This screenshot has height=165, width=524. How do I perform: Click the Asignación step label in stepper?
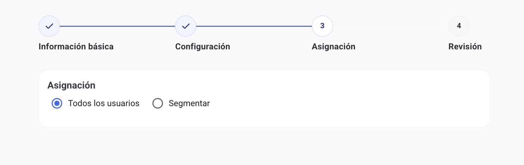click(x=333, y=47)
